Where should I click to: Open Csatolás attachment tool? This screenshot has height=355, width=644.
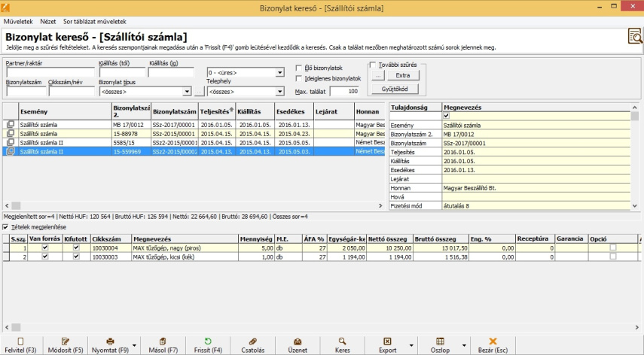click(x=253, y=341)
